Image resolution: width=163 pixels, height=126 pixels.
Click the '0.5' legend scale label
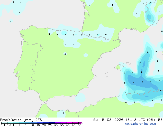click(9, 125)
